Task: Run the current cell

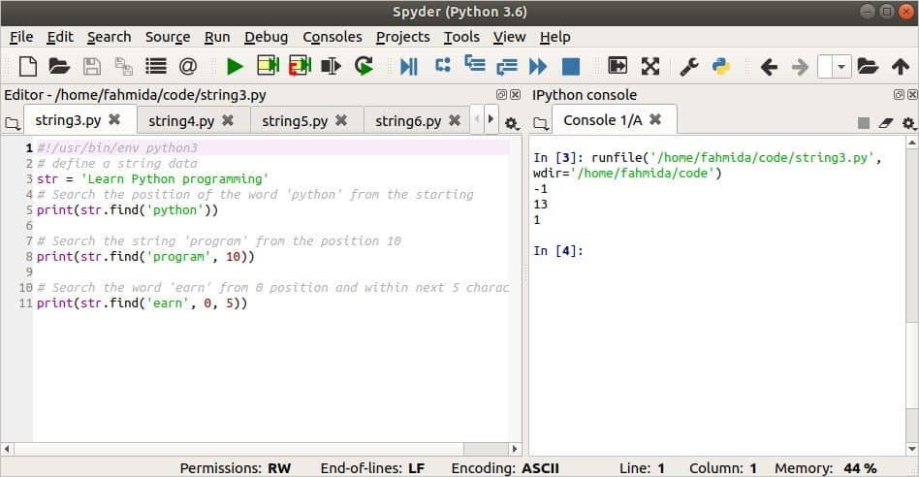Action: tap(268, 66)
